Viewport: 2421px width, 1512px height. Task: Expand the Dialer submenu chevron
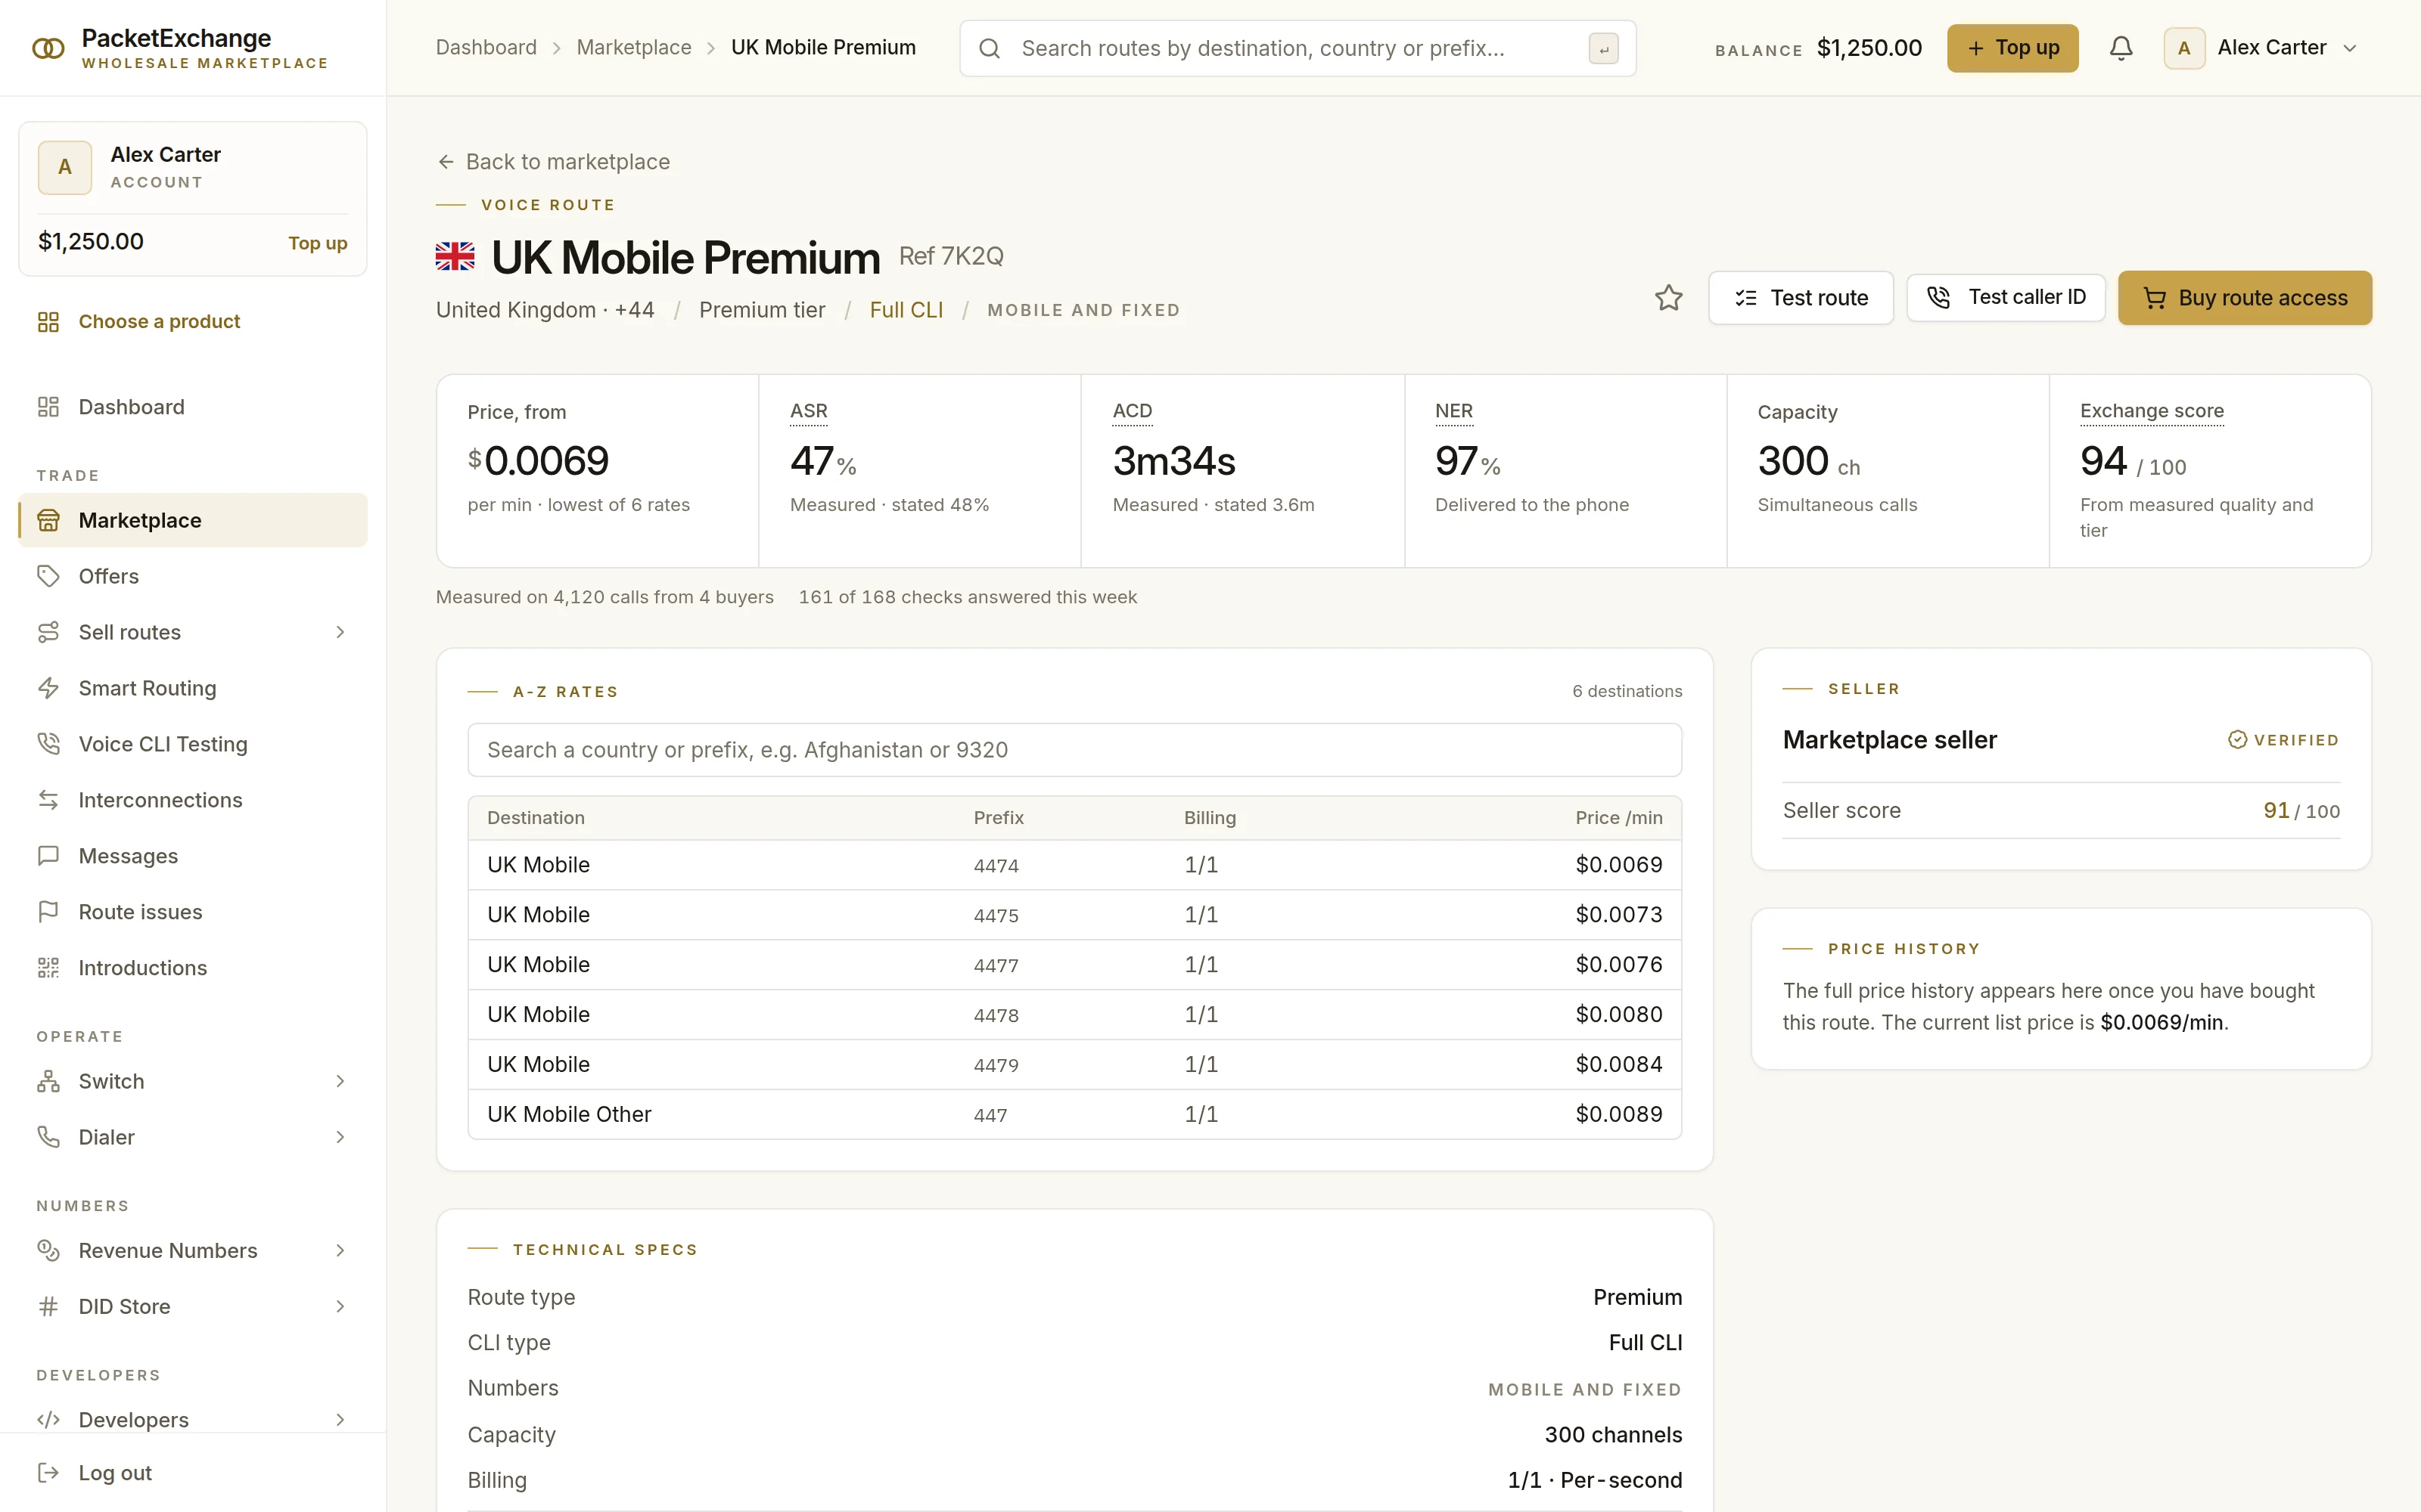(340, 1137)
